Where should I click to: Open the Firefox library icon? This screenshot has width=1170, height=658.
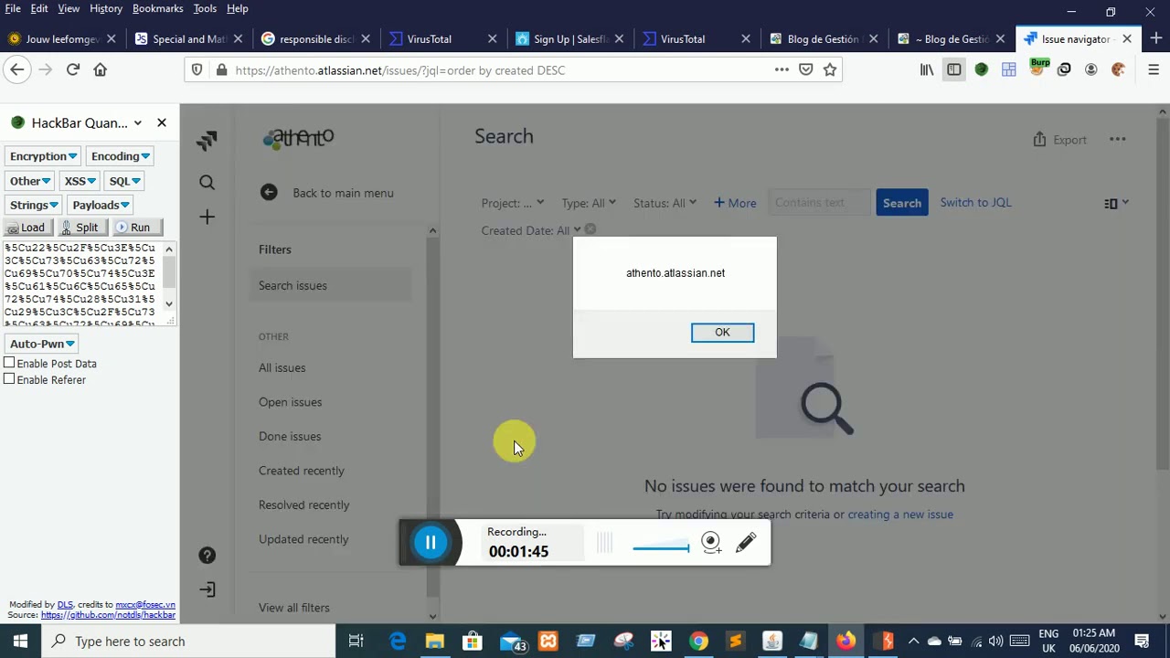tap(927, 69)
